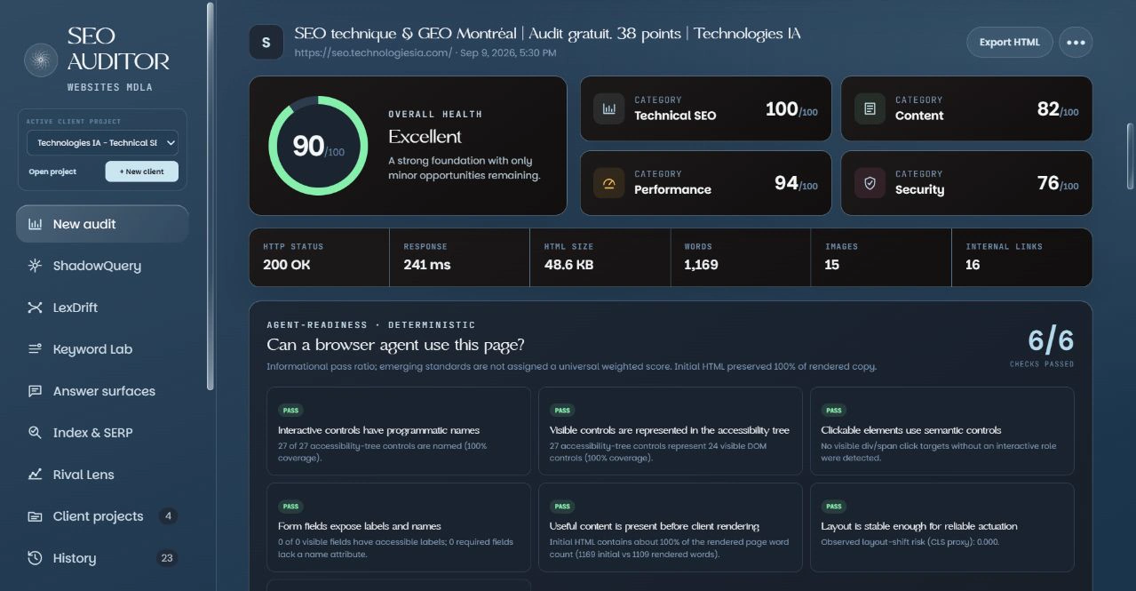1136x591 pixels.
Task: Click the 'Can a browser agent use this page?' heading
Action: click(x=395, y=345)
